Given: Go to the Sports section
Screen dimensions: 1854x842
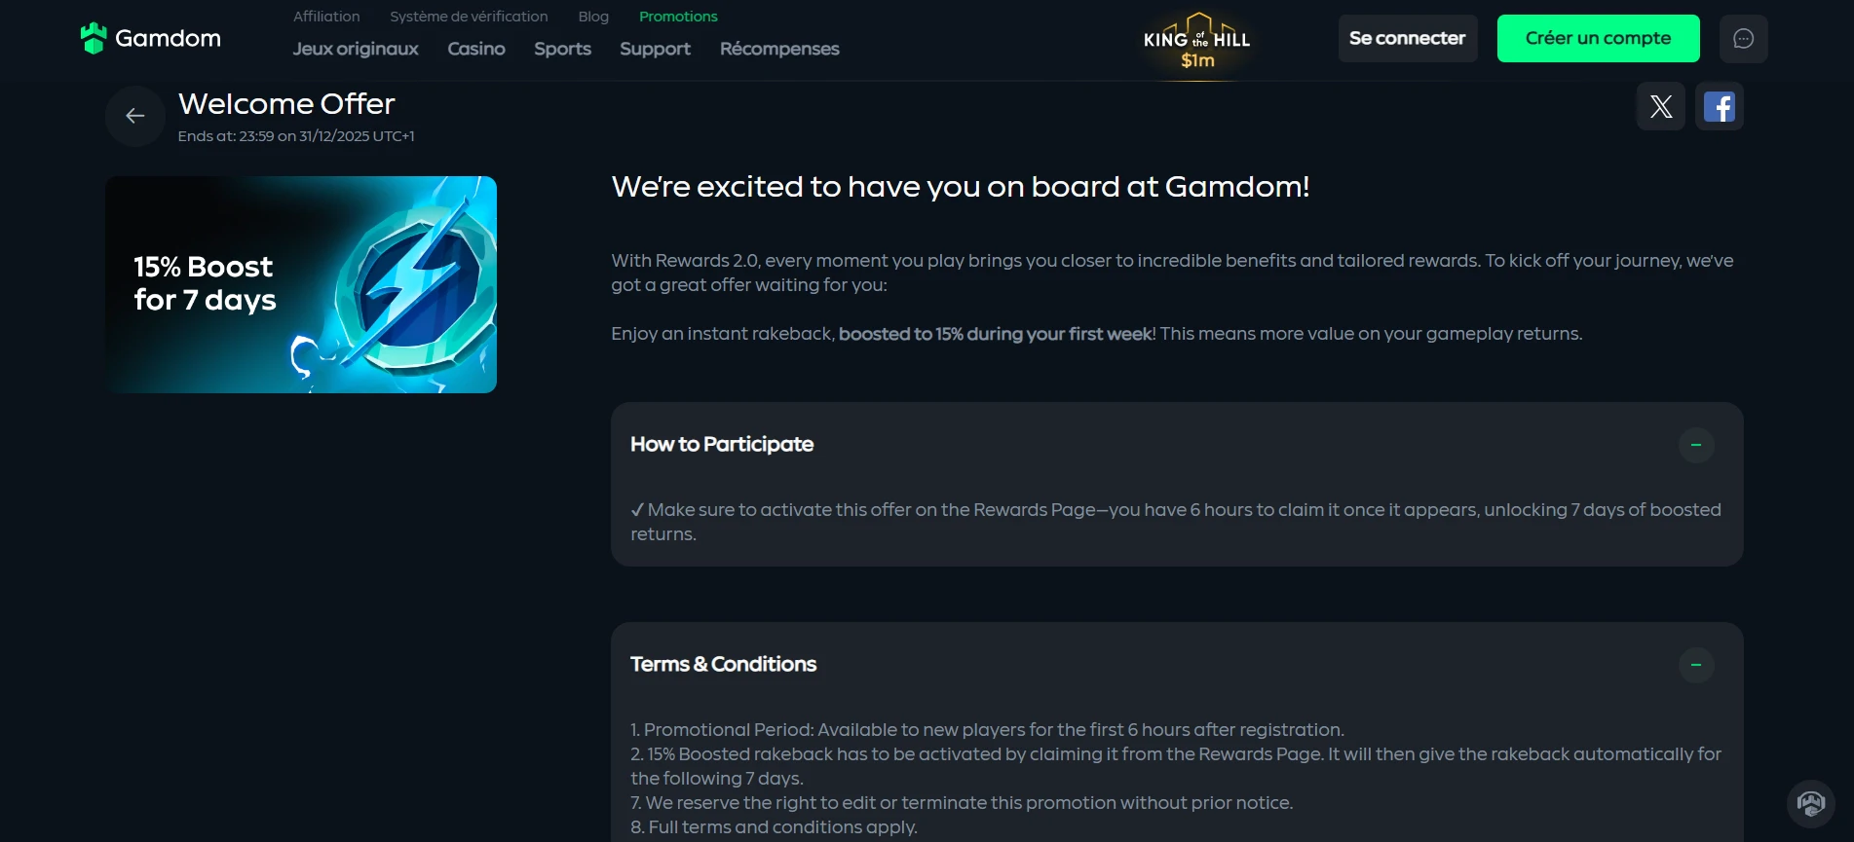Looking at the screenshot, I should 562,49.
